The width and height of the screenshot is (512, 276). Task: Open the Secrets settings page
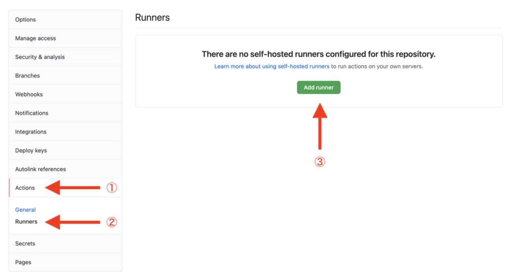25,244
